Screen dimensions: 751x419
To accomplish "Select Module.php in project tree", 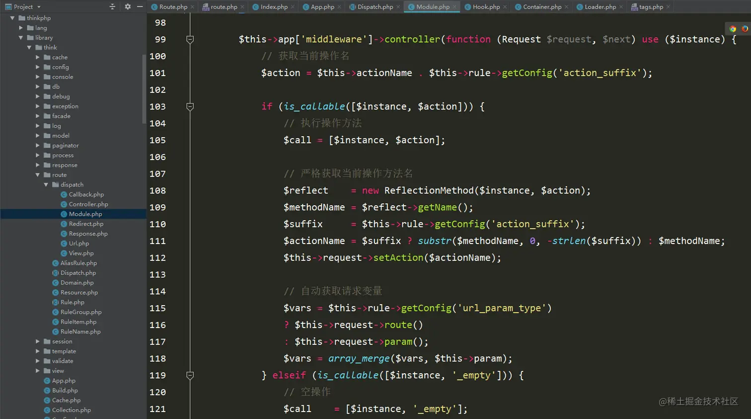I will pyautogui.click(x=85, y=214).
